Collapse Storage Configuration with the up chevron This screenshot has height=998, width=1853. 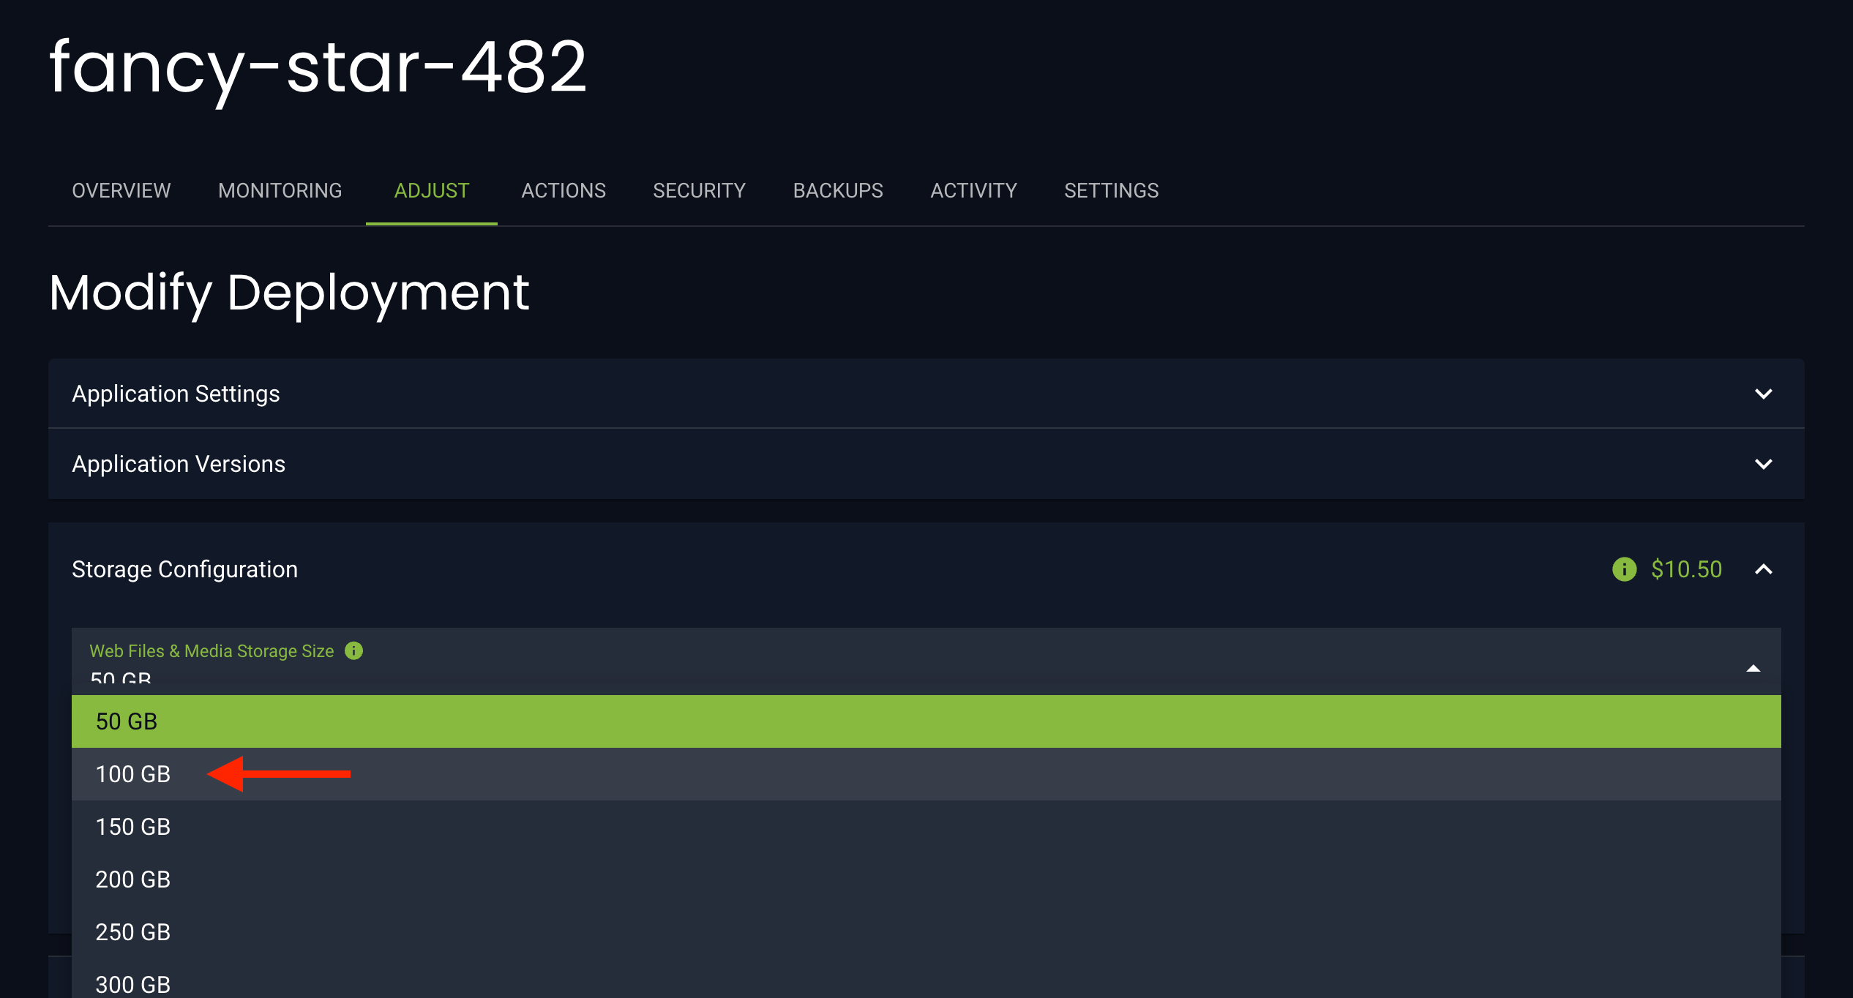click(1764, 569)
